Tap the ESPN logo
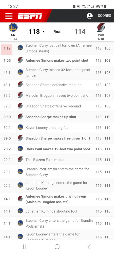This screenshot has height=254, width=114. pos(30,16)
